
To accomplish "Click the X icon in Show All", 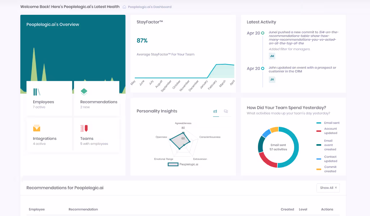I will tap(336, 188).
